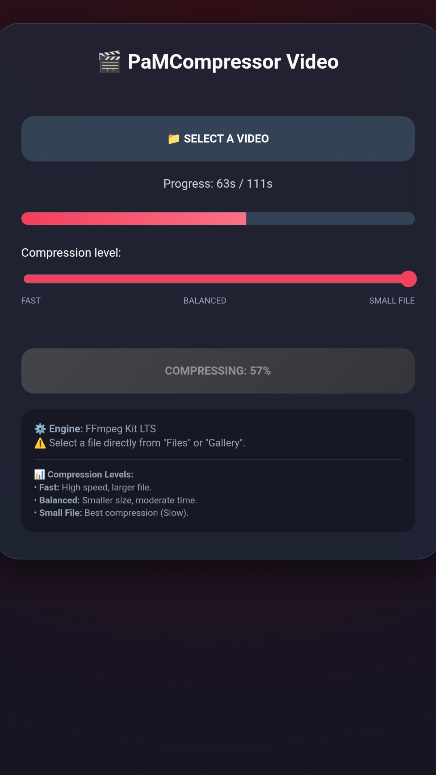
Task: Click the compression level slider thumb
Action: [x=408, y=279]
